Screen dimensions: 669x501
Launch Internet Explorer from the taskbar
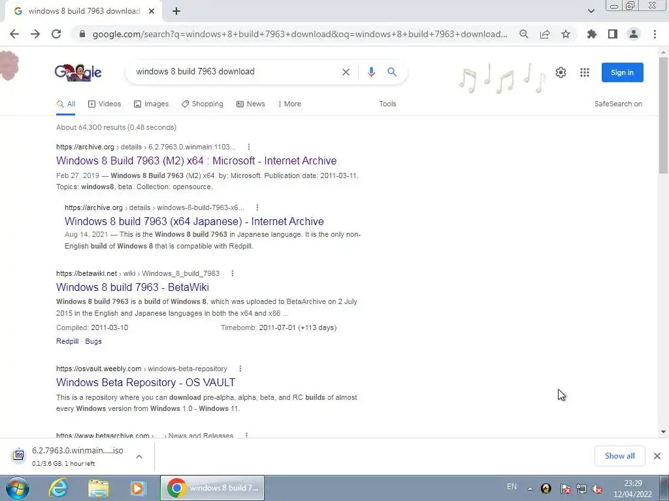click(58, 488)
